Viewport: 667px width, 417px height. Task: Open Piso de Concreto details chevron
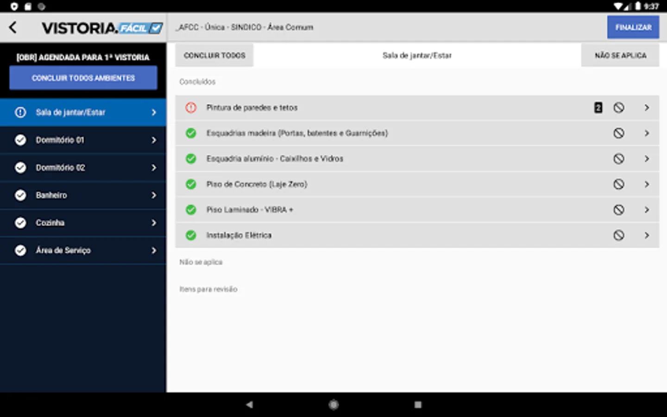click(x=647, y=184)
